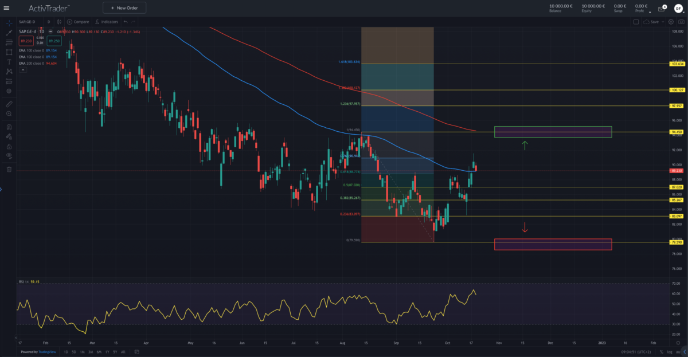Collapse the indicator legend chevron
Viewport: 688px width, 357px height.
click(x=23, y=70)
